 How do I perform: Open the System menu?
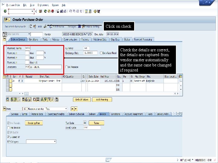coord(55,5)
